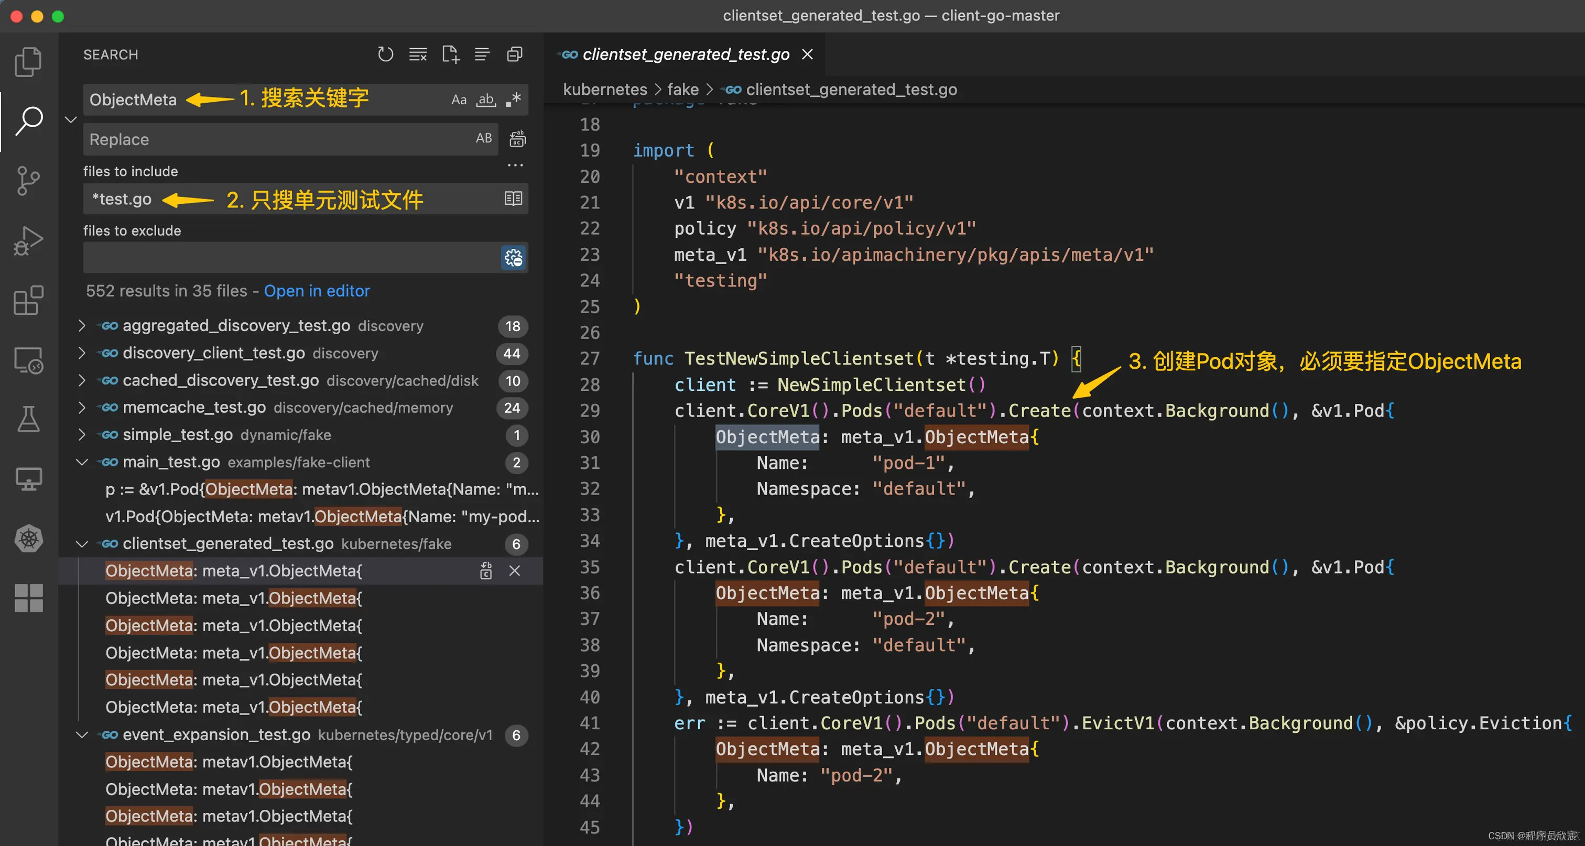
Task: Toggle Use Regular Expression option
Action: tap(514, 100)
